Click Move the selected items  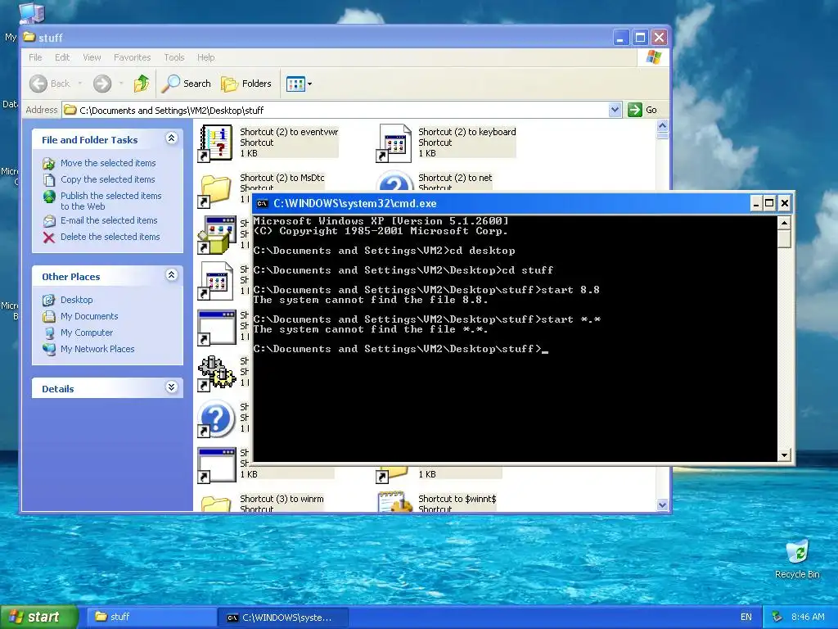[x=108, y=163]
